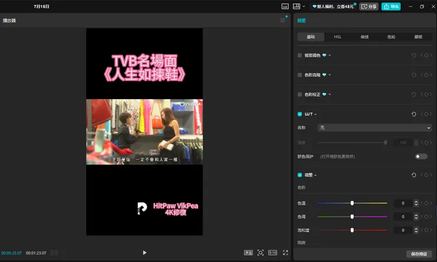Add keyframe for 色温 row
437x262 pixels.
pos(426,203)
